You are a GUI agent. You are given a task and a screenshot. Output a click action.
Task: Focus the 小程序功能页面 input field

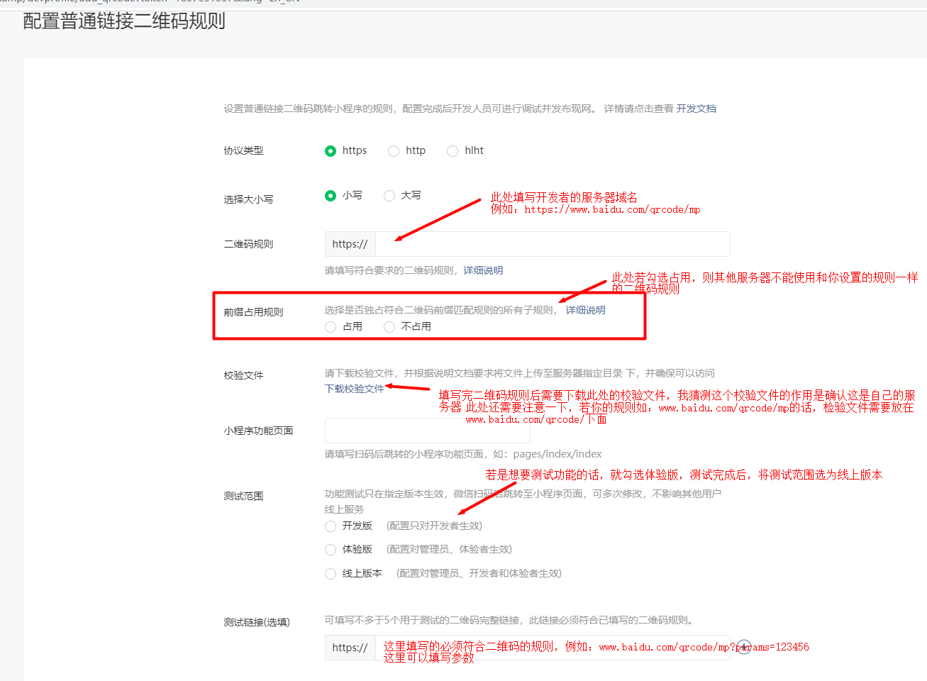(428, 431)
